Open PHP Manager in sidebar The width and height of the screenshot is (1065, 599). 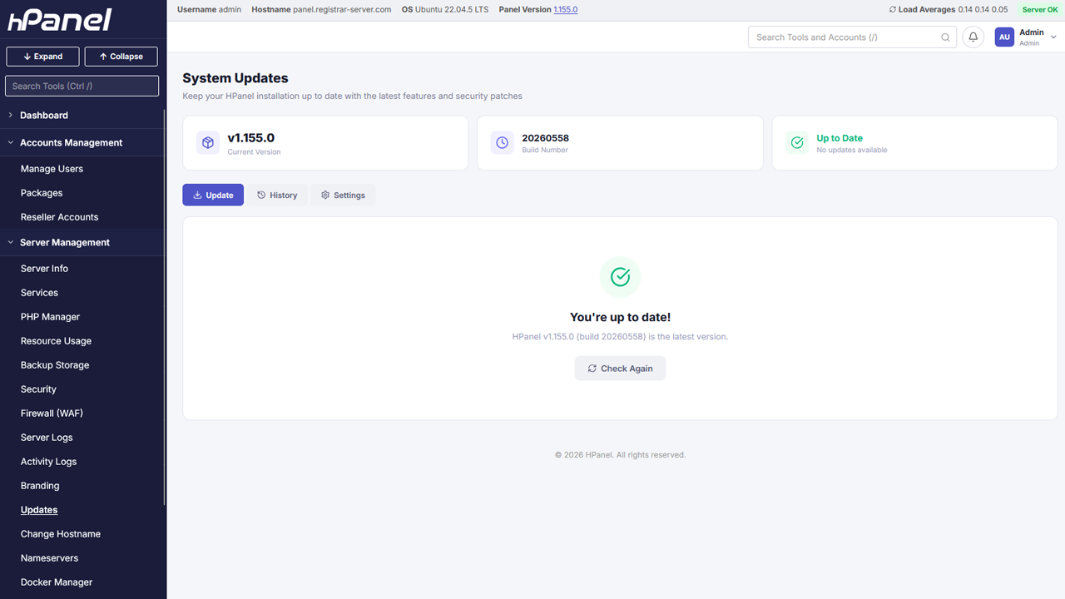[x=50, y=317]
